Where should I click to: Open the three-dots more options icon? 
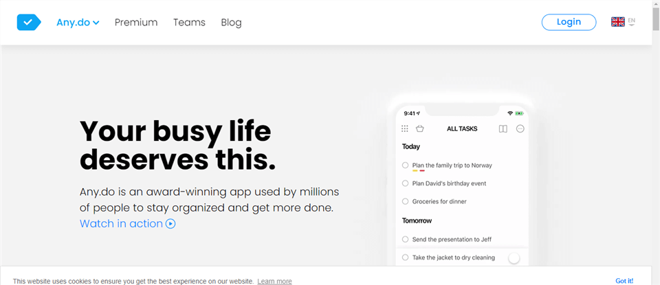[520, 129]
